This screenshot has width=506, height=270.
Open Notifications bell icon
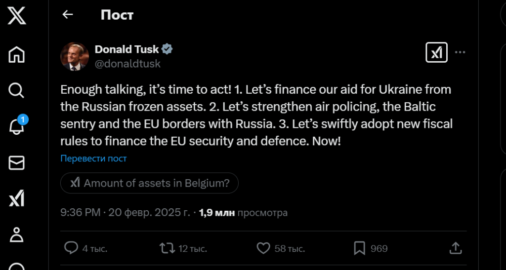[x=17, y=126]
